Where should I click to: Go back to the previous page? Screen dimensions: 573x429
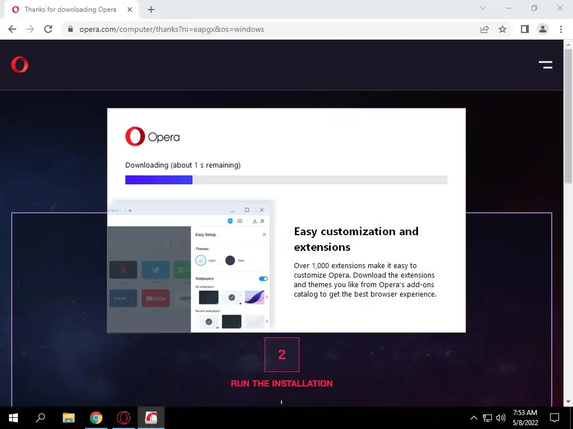[x=12, y=29]
